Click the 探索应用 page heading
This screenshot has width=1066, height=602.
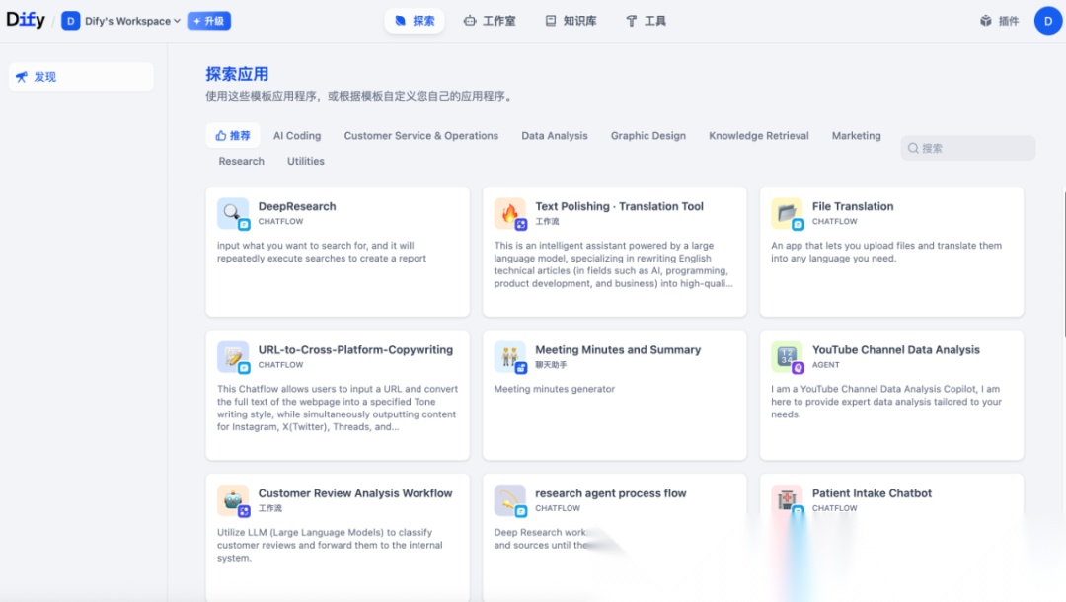237,74
